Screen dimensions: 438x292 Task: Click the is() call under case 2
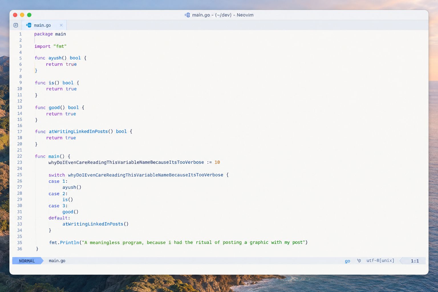tap(68, 200)
